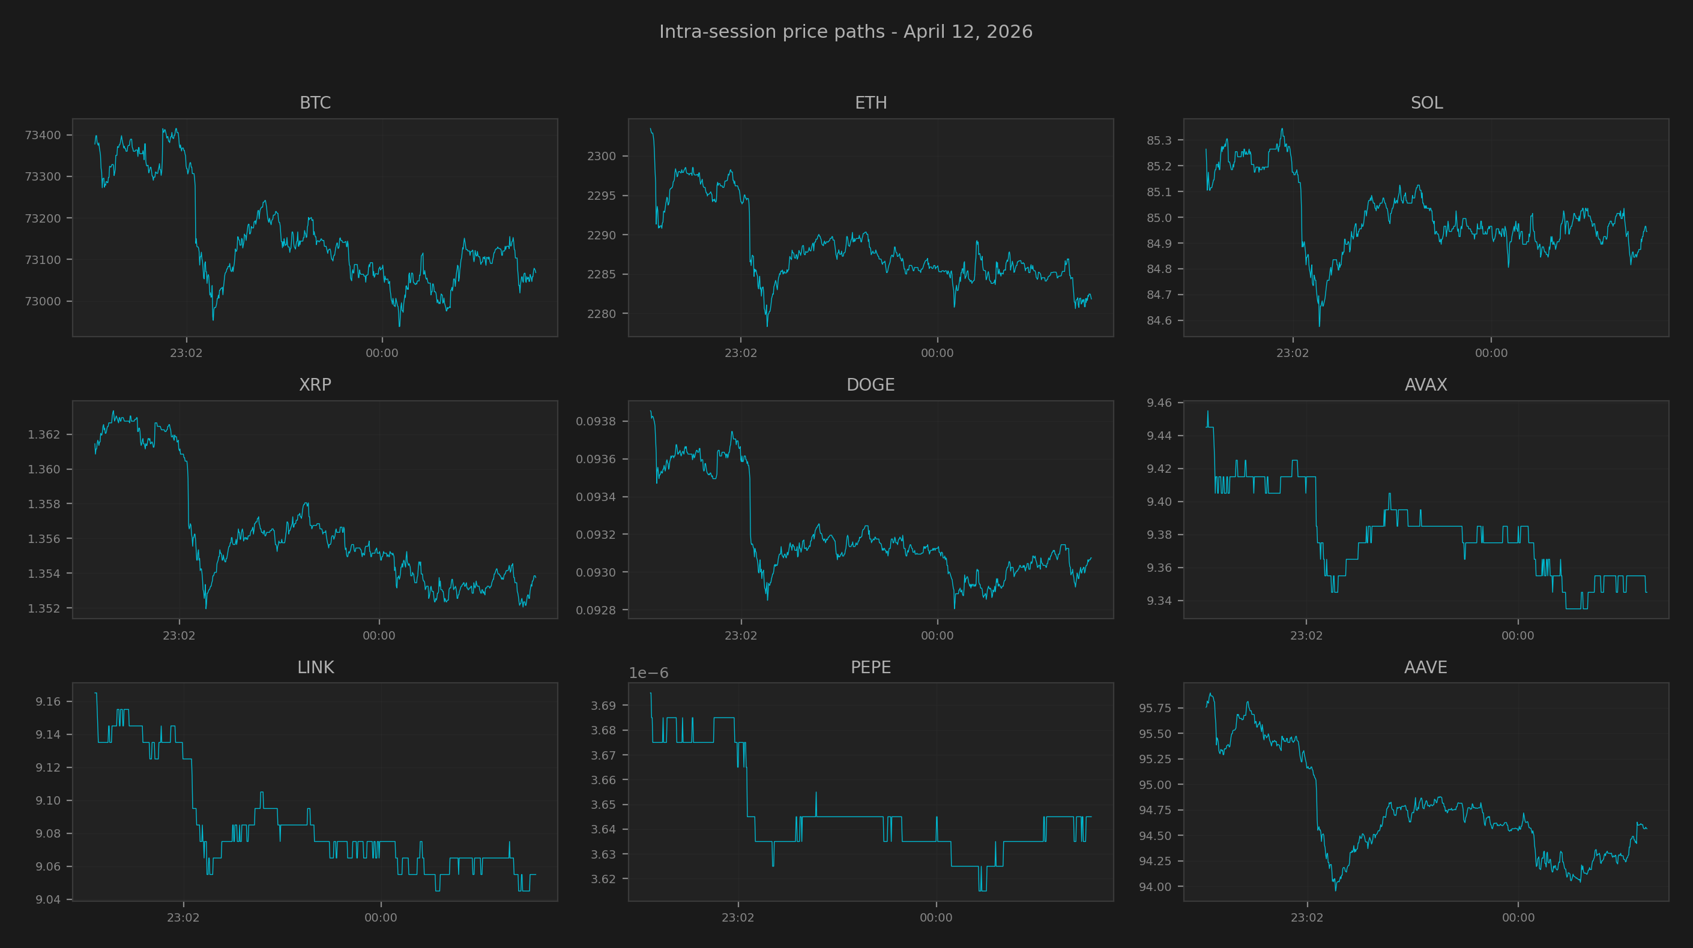
Task: Click the ETH chart title
Action: pos(870,103)
